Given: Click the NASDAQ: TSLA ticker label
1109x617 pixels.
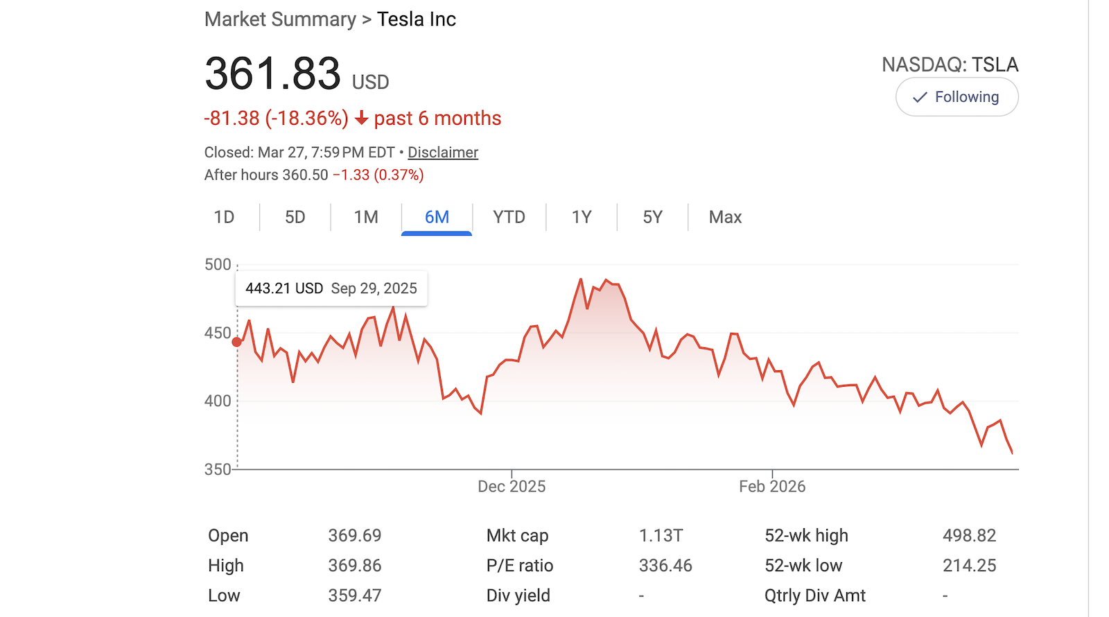Looking at the screenshot, I should [950, 64].
